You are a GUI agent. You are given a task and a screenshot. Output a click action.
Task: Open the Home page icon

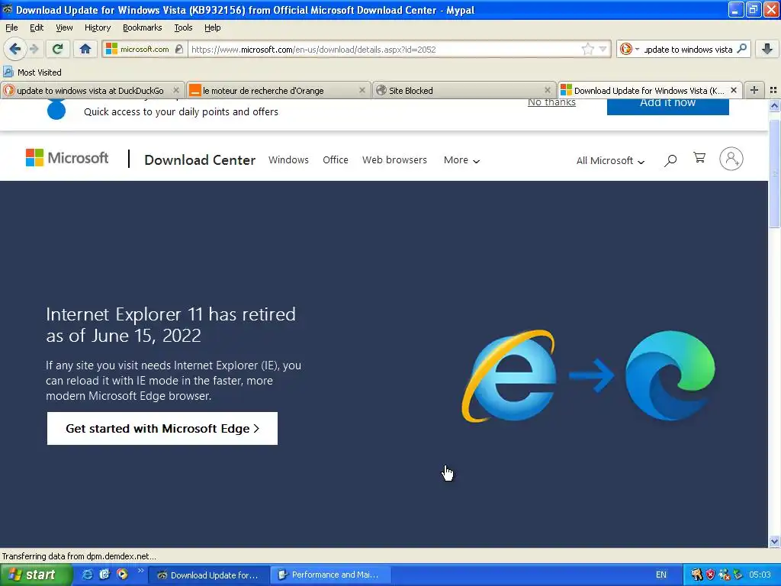point(85,49)
